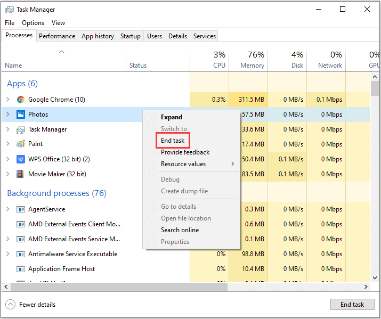
Task: Expand the Movie Maker process group
Action: 7,174
